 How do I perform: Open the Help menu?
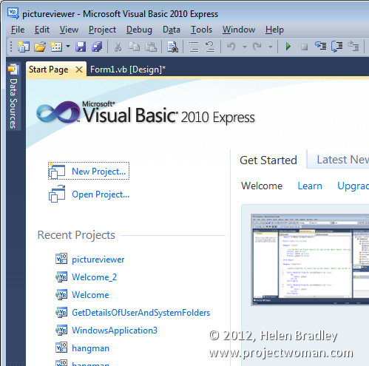(x=274, y=30)
